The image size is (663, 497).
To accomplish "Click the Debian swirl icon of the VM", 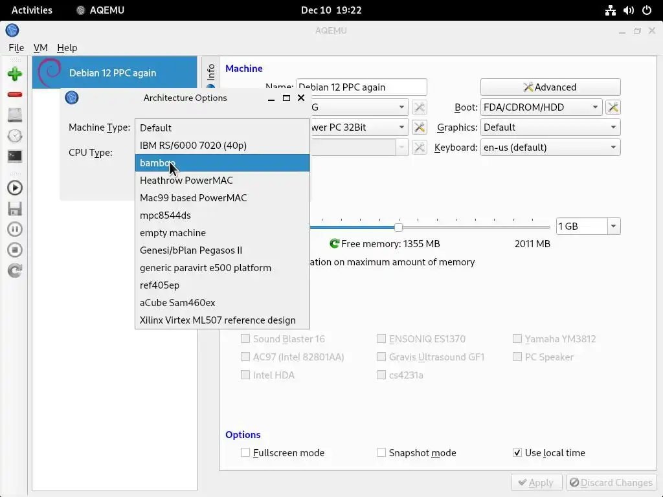I will coord(49,72).
